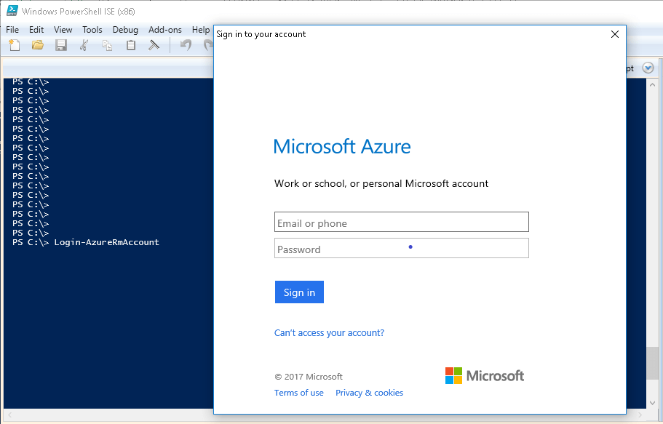Open the Privacy & cookies link
The image size is (663, 424).
coord(370,393)
